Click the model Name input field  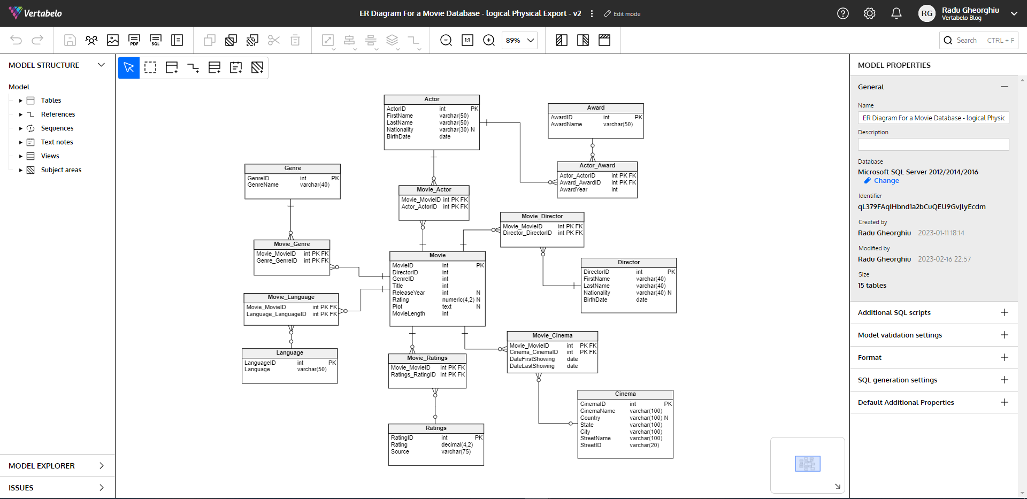point(933,118)
